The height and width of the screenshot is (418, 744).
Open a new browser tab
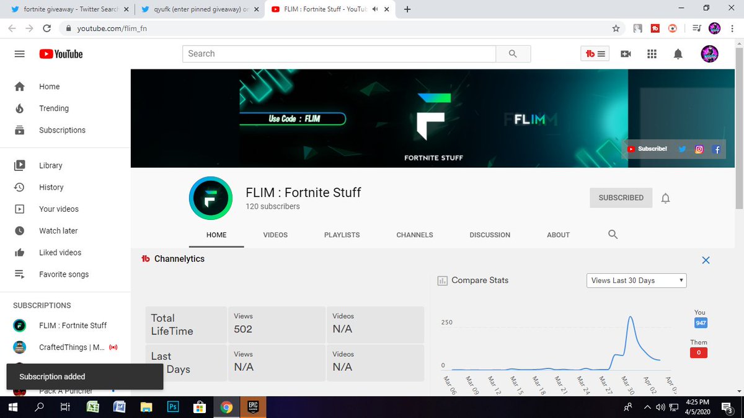(x=407, y=9)
